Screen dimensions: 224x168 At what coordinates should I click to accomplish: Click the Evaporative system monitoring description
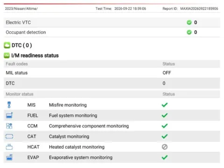pyautogui.click(x=81, y=158)
